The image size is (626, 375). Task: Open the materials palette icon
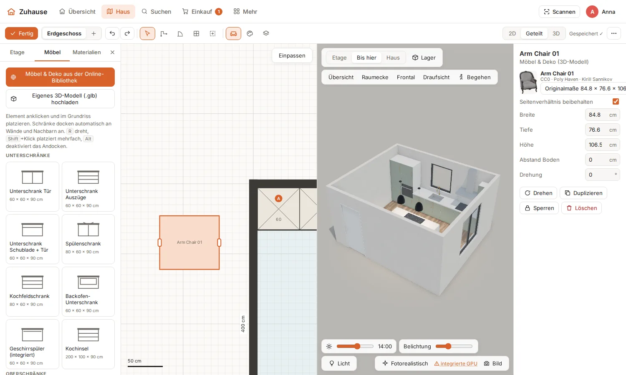(x=250, y=33)
